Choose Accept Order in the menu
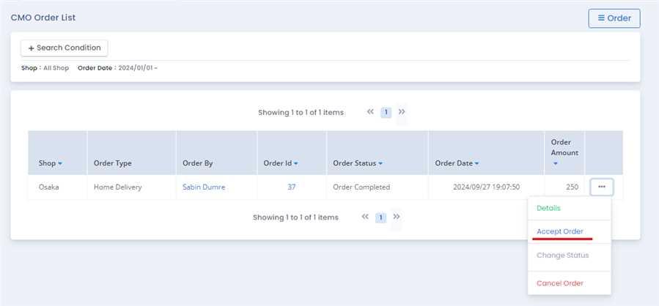The image size is (659, 306). (x=560, y=231)
